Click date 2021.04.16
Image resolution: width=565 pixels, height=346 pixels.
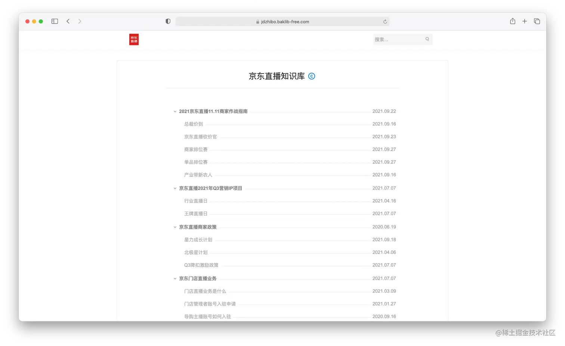tap(384, 201)
